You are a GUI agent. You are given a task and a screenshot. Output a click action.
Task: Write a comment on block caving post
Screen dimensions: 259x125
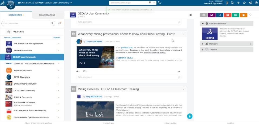(x=127, y=77)
